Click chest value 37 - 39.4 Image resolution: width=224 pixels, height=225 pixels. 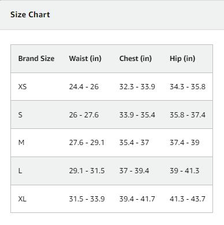[x=134, y=171]
